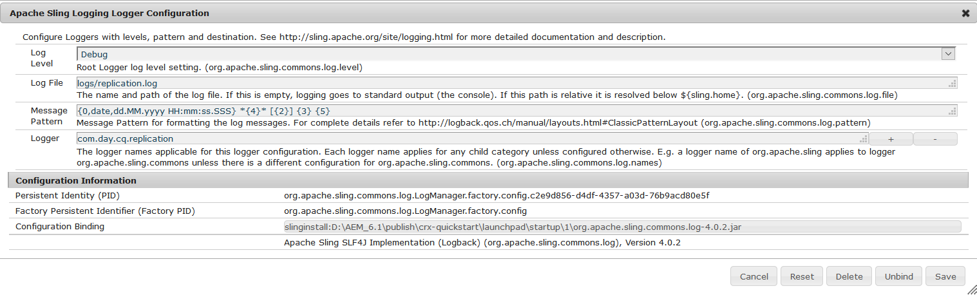This screenshot has height=295, width=977.
Task: Click the dialog title bar
Action: [x=451, y=13]
